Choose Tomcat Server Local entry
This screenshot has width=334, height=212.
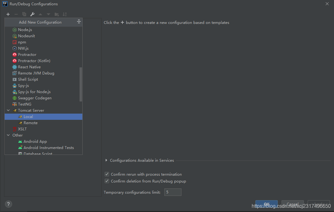(43, 117)
